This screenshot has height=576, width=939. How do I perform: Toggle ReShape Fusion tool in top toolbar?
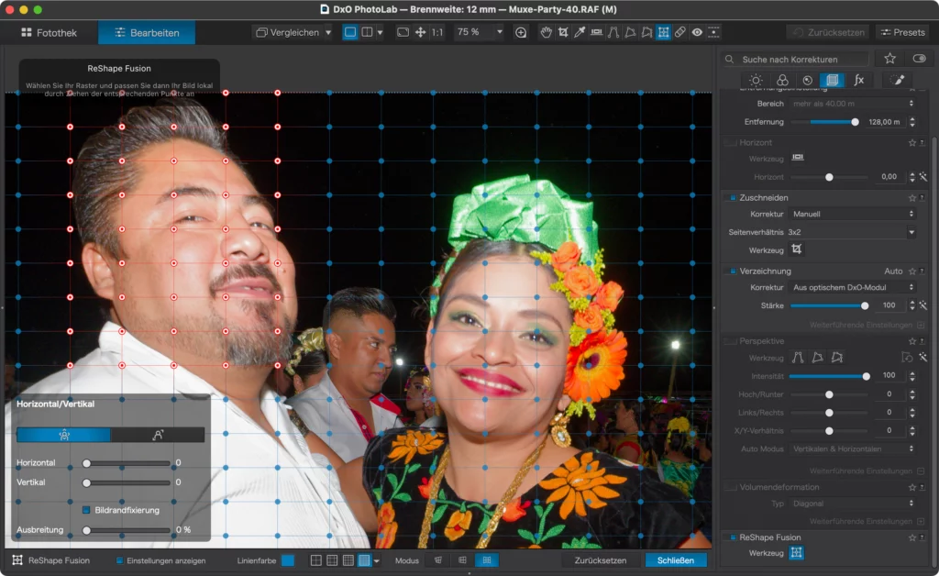(x=663, y=32)
